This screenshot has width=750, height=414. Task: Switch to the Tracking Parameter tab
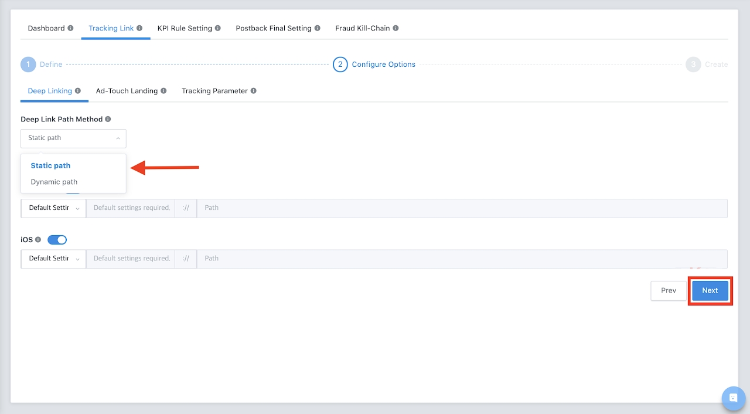[x=214, y=91]
